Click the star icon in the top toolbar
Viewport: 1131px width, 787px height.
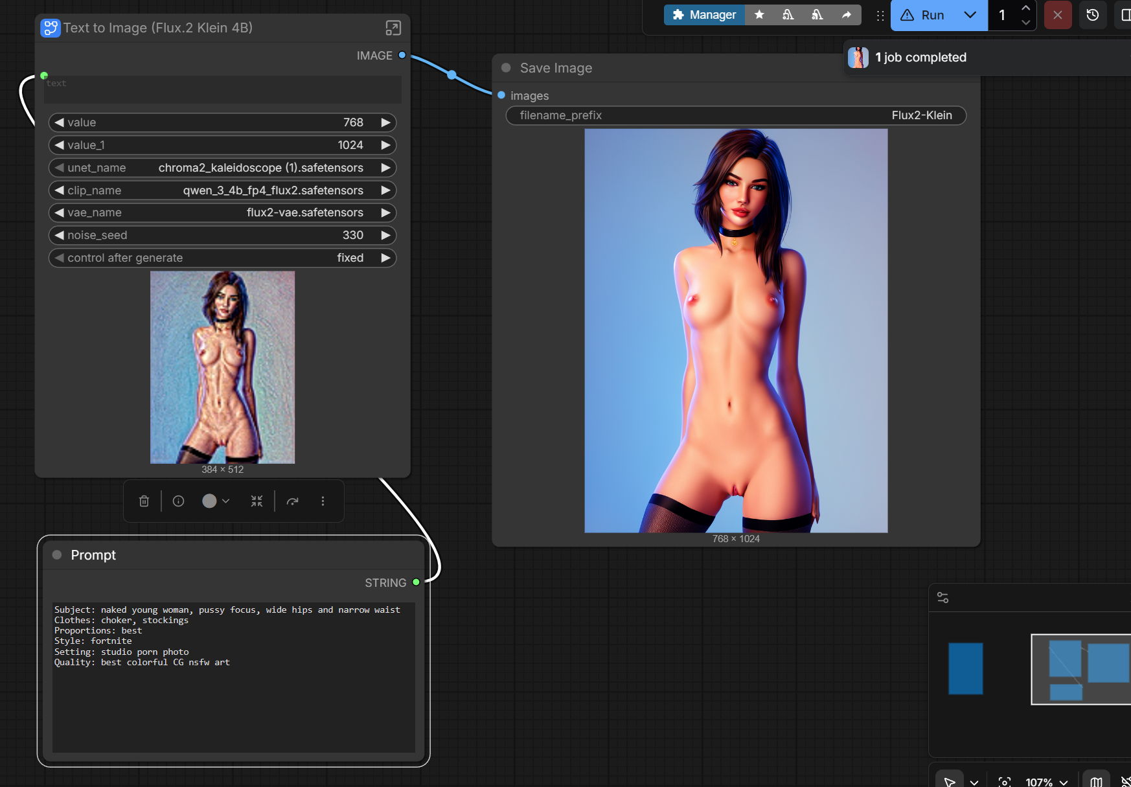759,15
